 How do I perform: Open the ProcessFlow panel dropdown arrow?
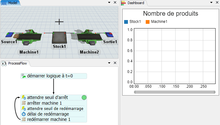(x=109, y=63)
